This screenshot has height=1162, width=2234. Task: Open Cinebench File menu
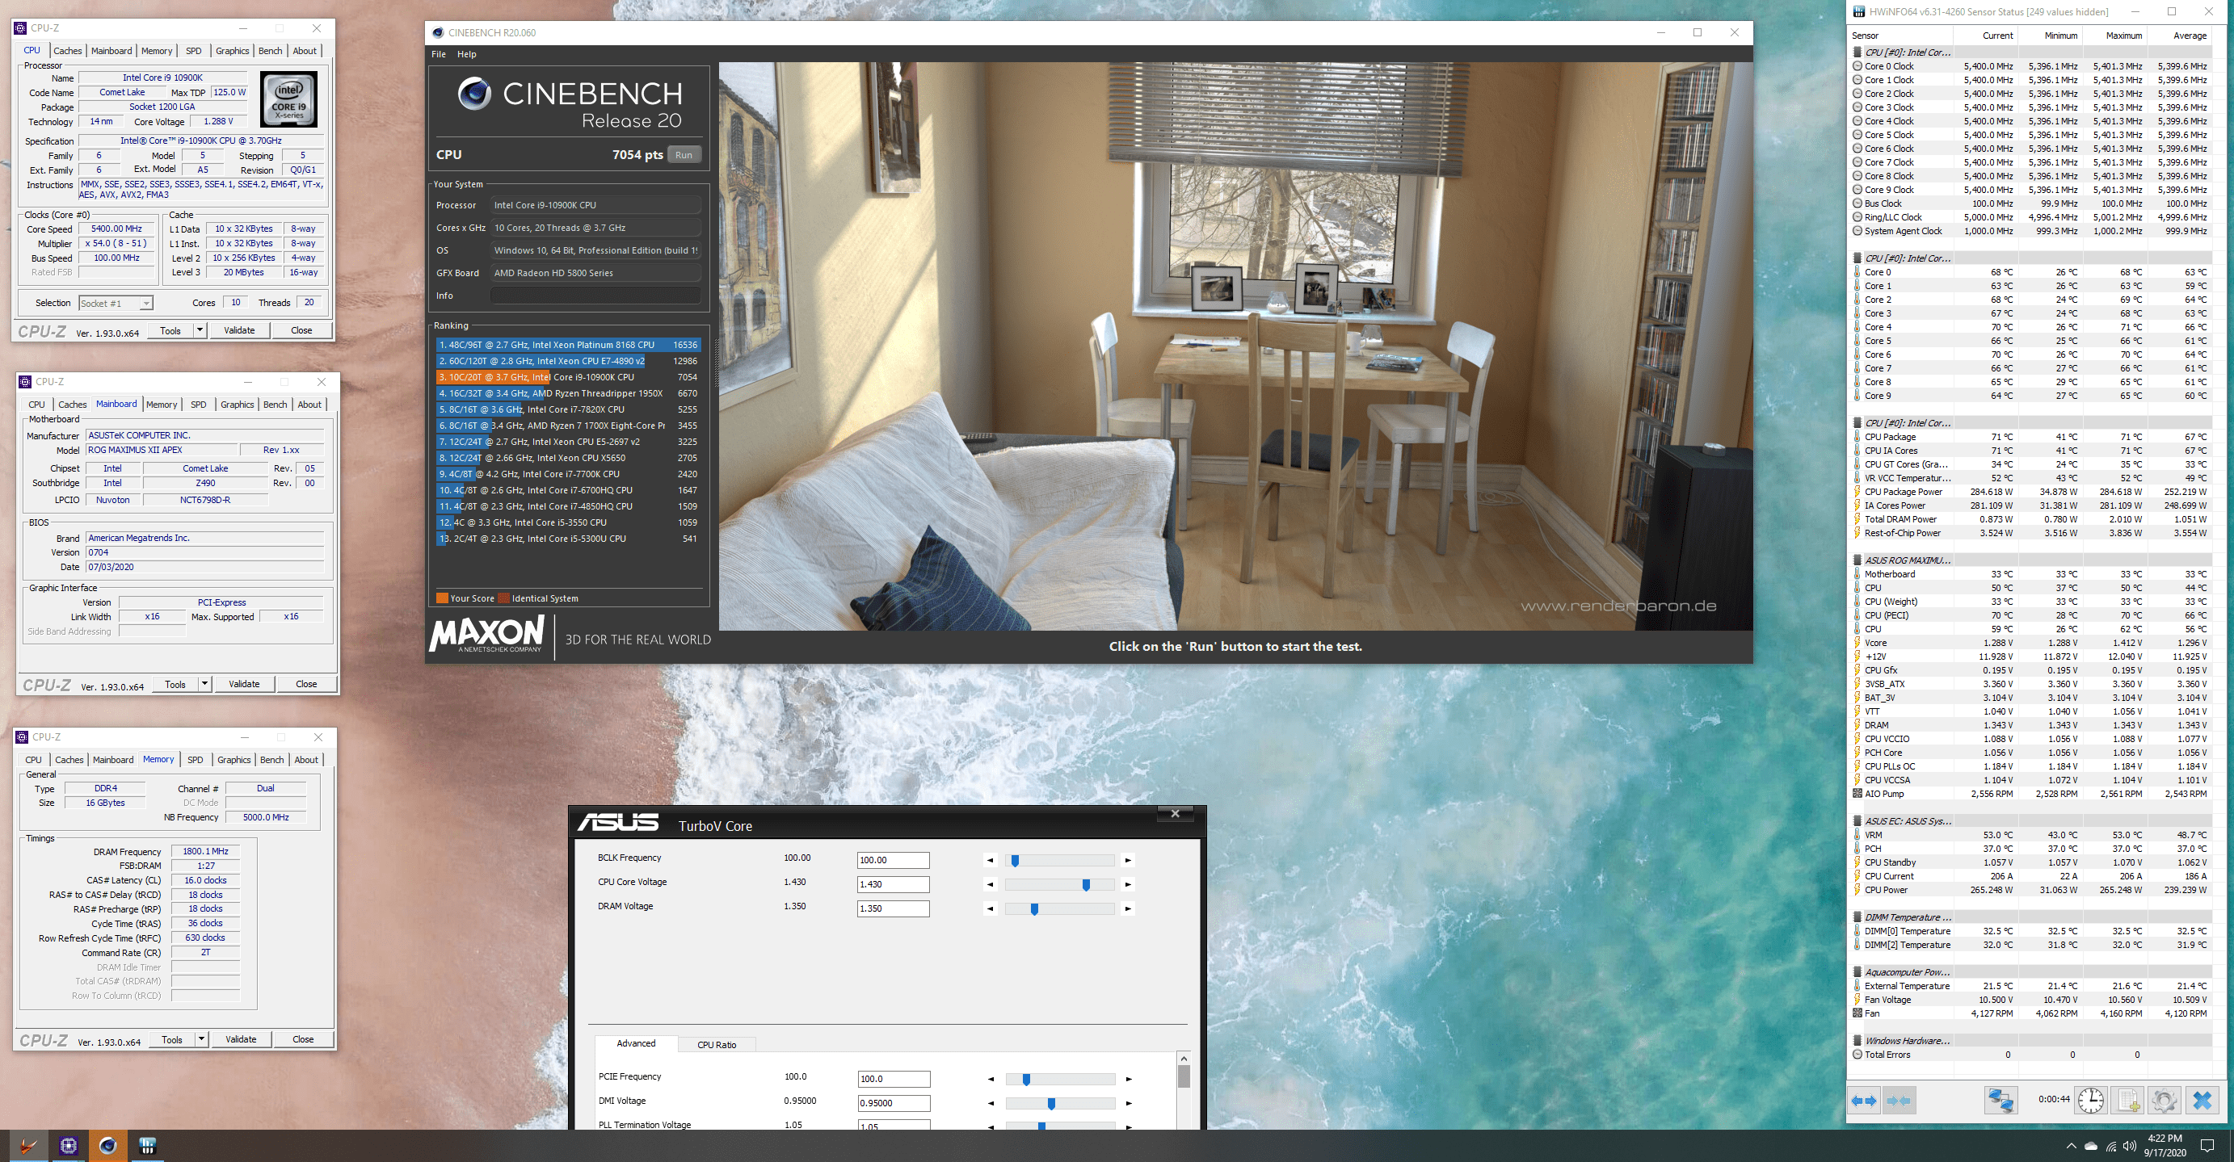[439, 54]
